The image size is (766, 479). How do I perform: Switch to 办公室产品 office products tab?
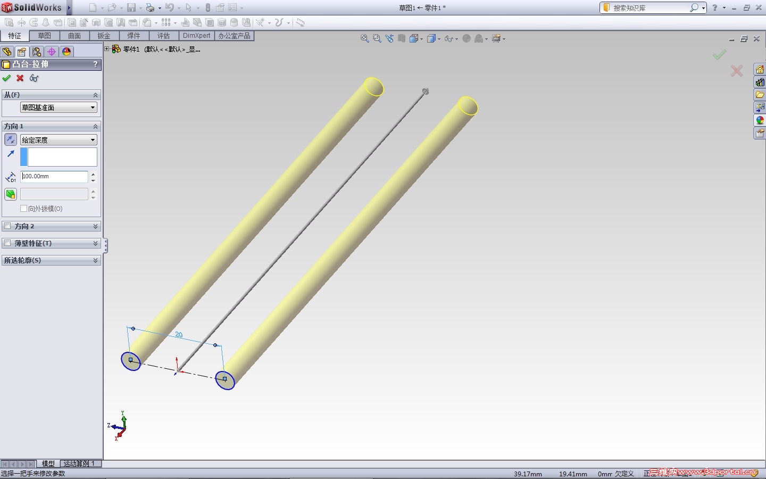(x=234, y=36)
